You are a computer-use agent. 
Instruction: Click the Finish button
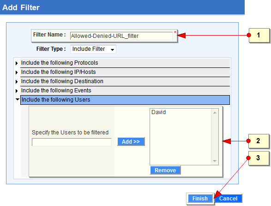click(200, 199)
